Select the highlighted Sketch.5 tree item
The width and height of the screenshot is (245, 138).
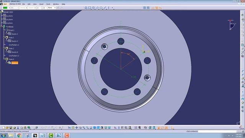tap(15, 63)
